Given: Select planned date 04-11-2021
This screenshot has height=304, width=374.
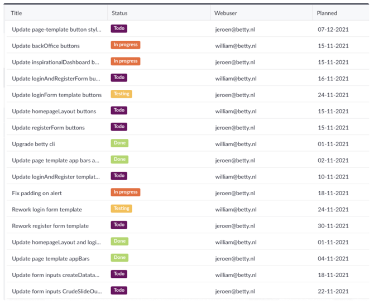Looking at the screenshot, I should [333, 259].
